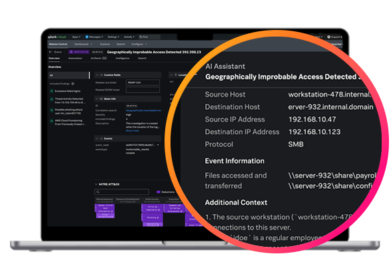
Task: Click the MITRE ATT&CK search magnifier icon
Action: 98,192
